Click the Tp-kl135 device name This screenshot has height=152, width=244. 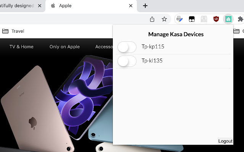click(152, 61)
